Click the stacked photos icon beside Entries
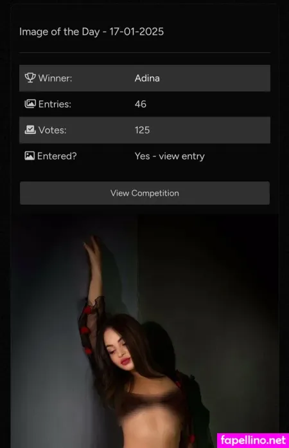 tap(30, 104)
